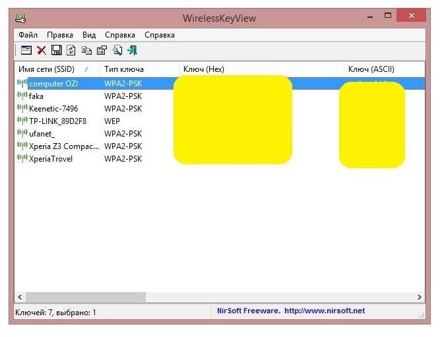Viewport: 442px width, 337px height.
Task: Open the second Справка menu
Action: [x=160, y=35]
